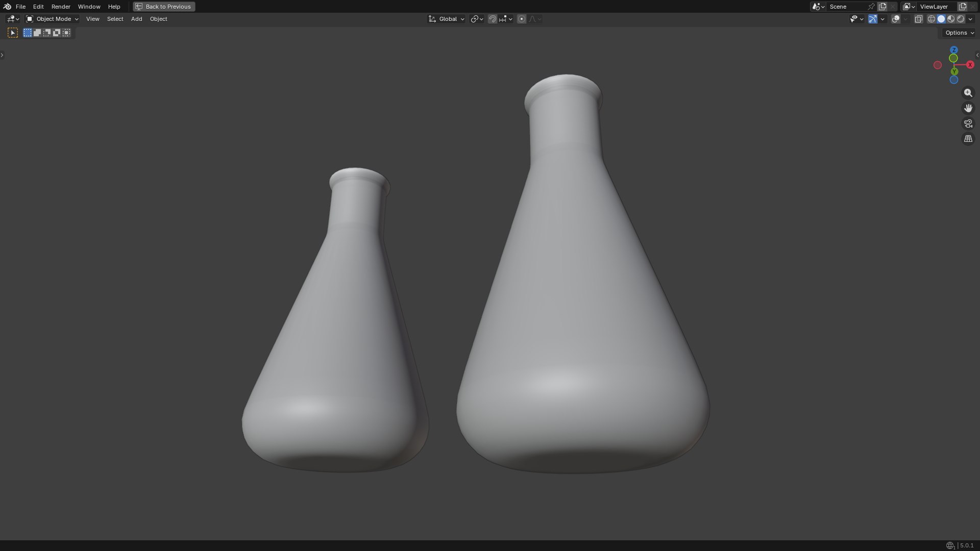The height and width of the screenshot is (551, 980).
Task: Choose Intersect Existing Selection mode
Action: [66, 33]
